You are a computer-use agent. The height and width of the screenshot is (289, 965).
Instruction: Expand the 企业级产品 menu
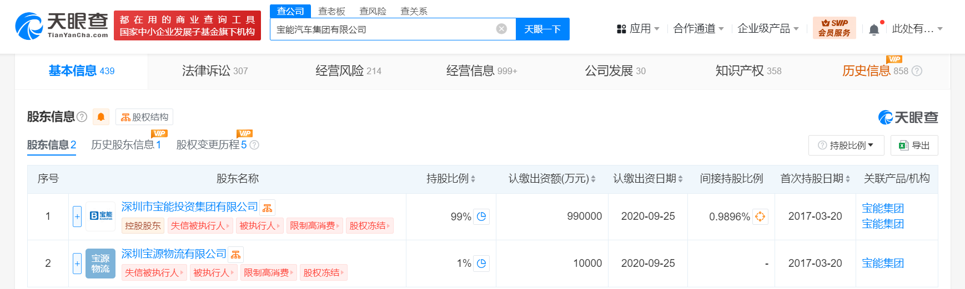(x=768, y=29)
